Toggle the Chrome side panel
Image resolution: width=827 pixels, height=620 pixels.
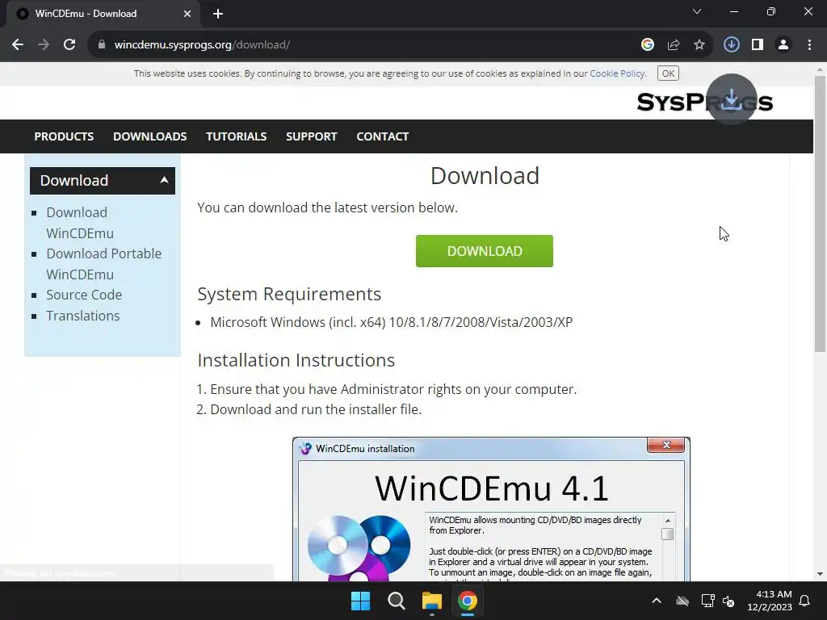click(x=758, y=45)
